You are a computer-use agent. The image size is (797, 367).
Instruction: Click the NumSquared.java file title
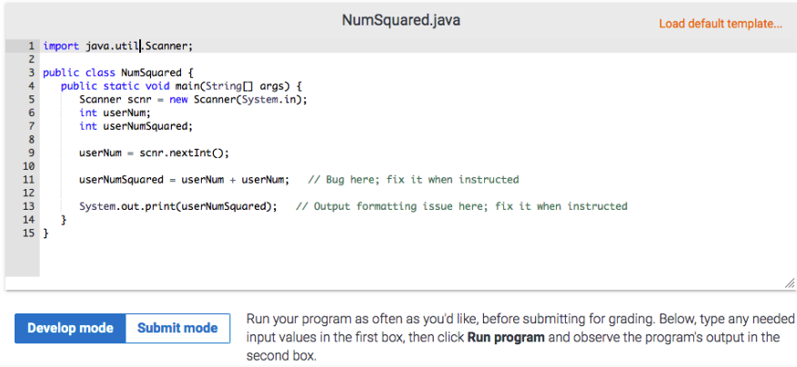point(400,20)
